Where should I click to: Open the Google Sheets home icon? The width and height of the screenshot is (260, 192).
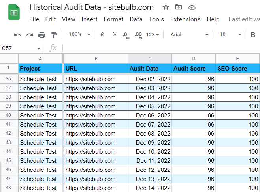(x=14, y=12)
